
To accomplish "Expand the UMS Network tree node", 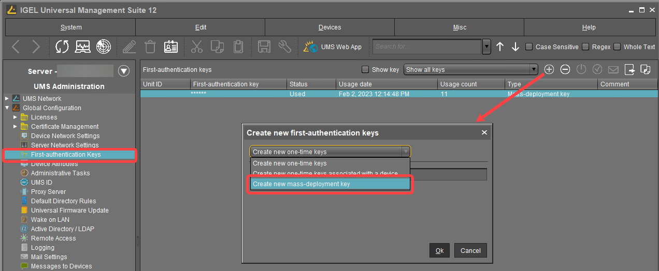I will click(x=7, y=99).
